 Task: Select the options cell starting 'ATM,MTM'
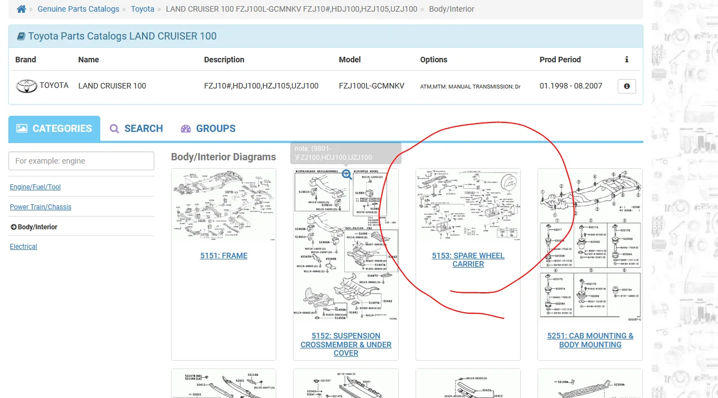(x=470, y=87)
